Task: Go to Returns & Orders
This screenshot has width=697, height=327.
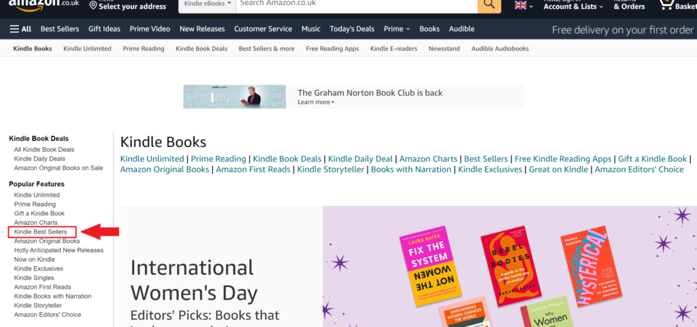Action: pos(629,5)
